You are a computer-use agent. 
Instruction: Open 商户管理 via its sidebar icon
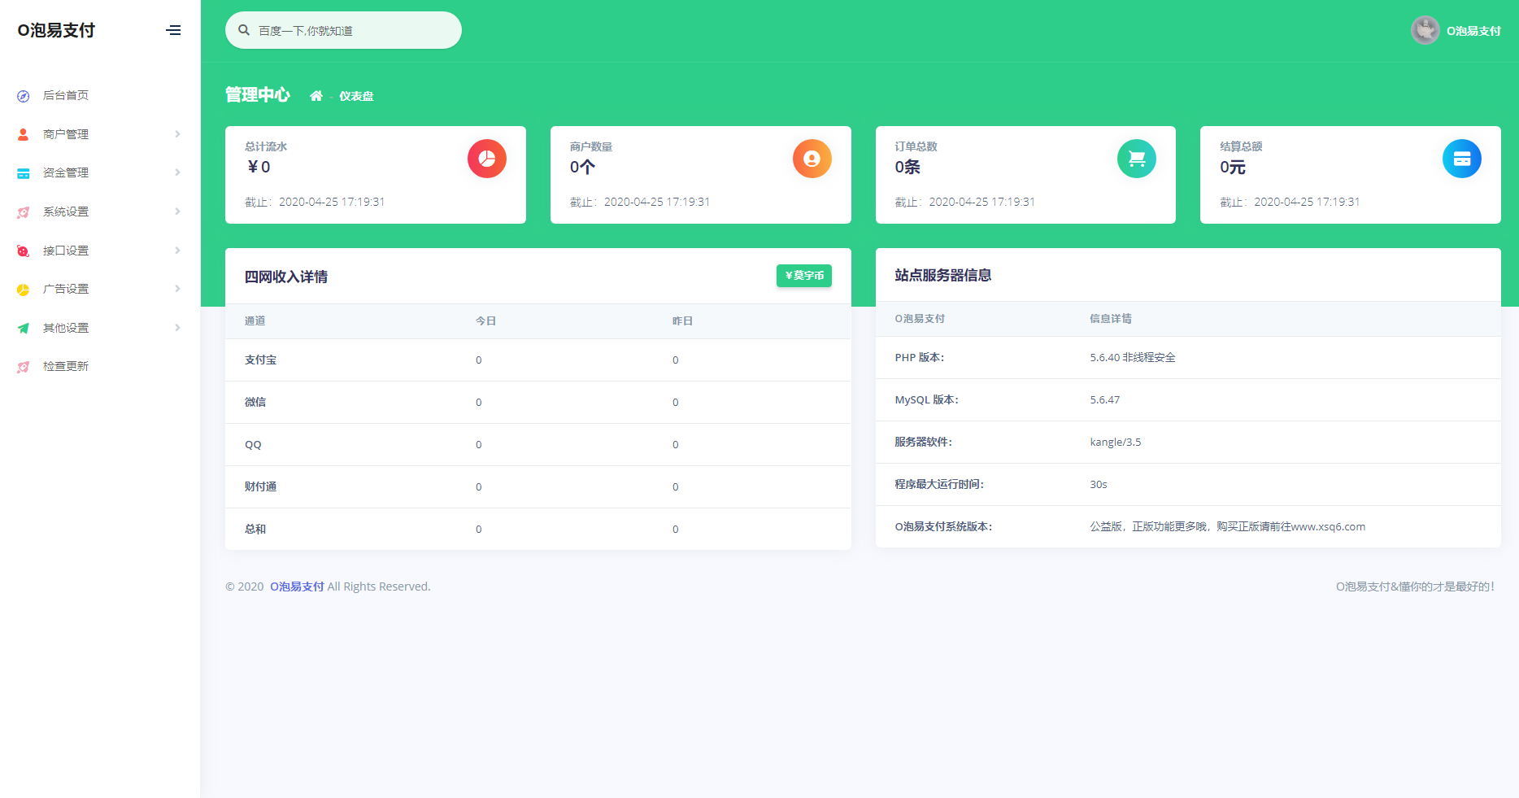22,133
